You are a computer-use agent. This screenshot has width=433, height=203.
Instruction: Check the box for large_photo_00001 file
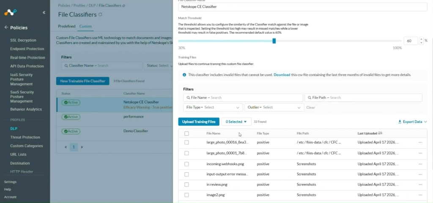(186, 153)
